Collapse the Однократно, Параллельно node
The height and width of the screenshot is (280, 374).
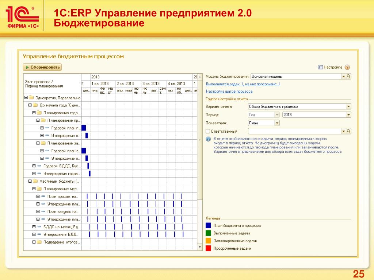(x=26, y=97)
